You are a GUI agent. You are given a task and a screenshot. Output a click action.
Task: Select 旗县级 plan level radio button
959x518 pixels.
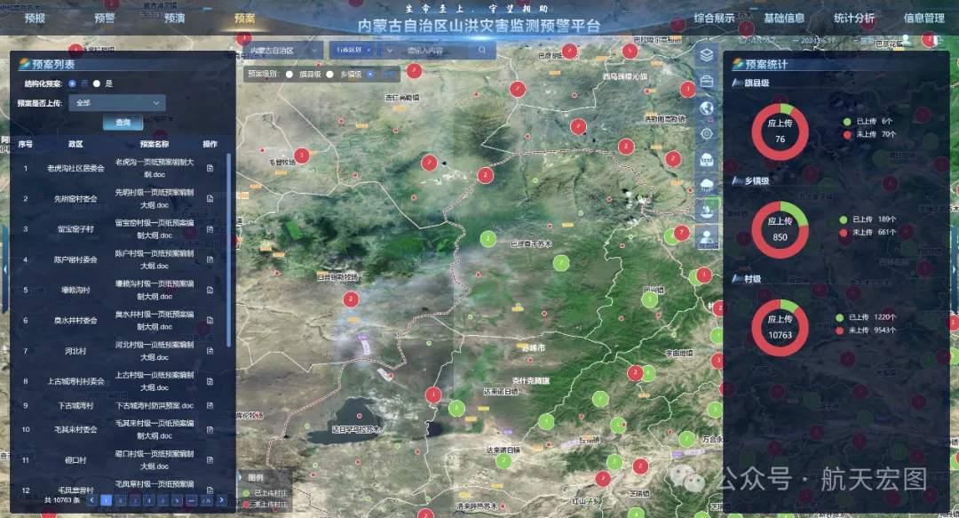[290, 75]
